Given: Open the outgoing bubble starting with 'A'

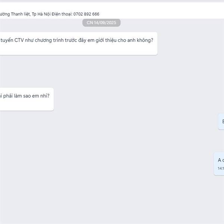Looking at the screenshot, I should pos(219,164).
